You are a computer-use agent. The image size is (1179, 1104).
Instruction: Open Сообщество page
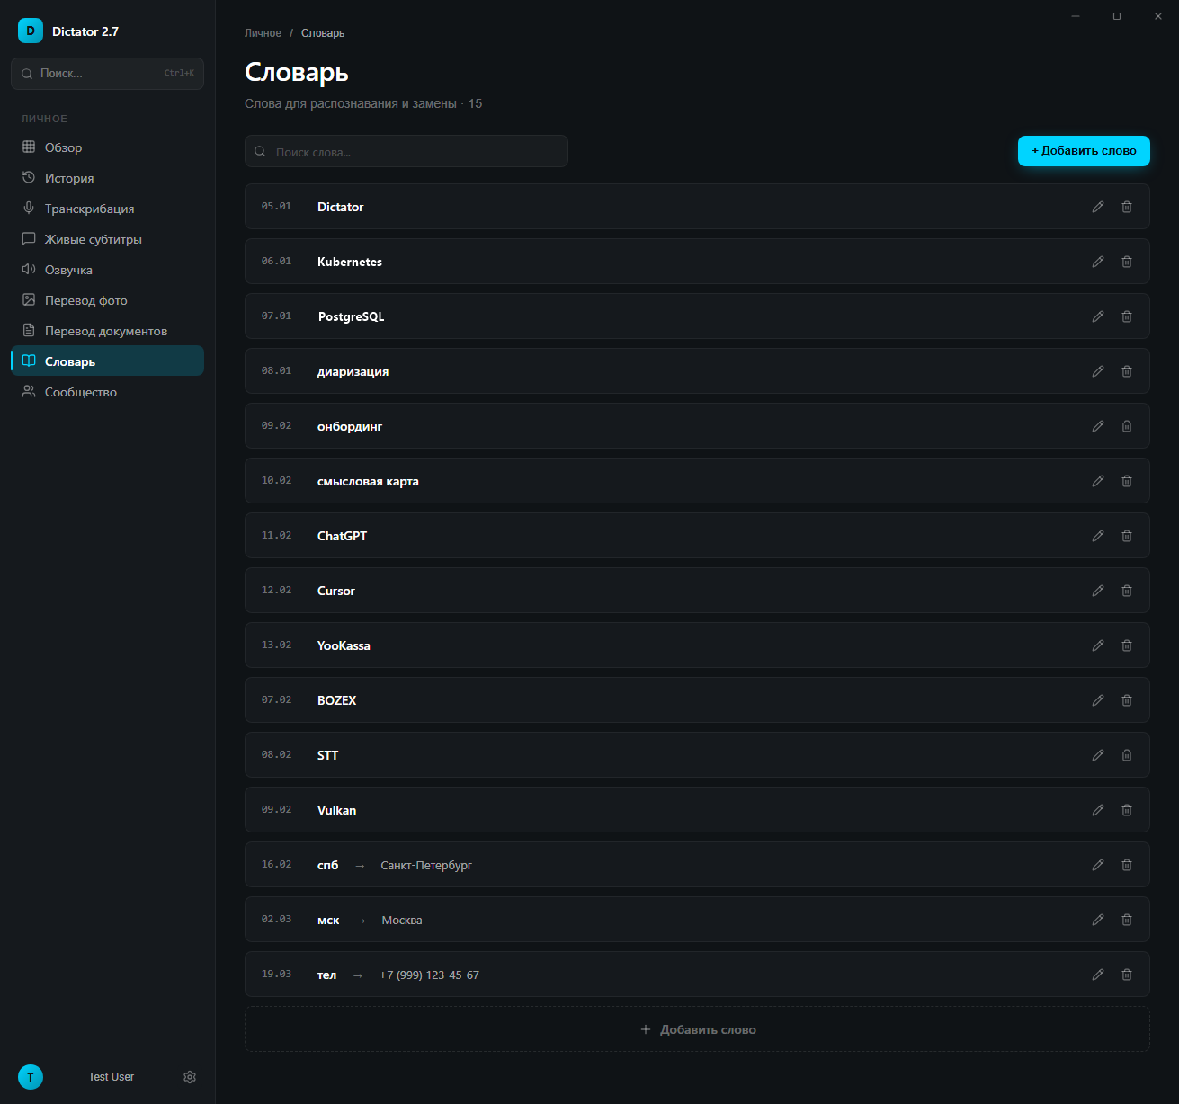coord(107,392)
